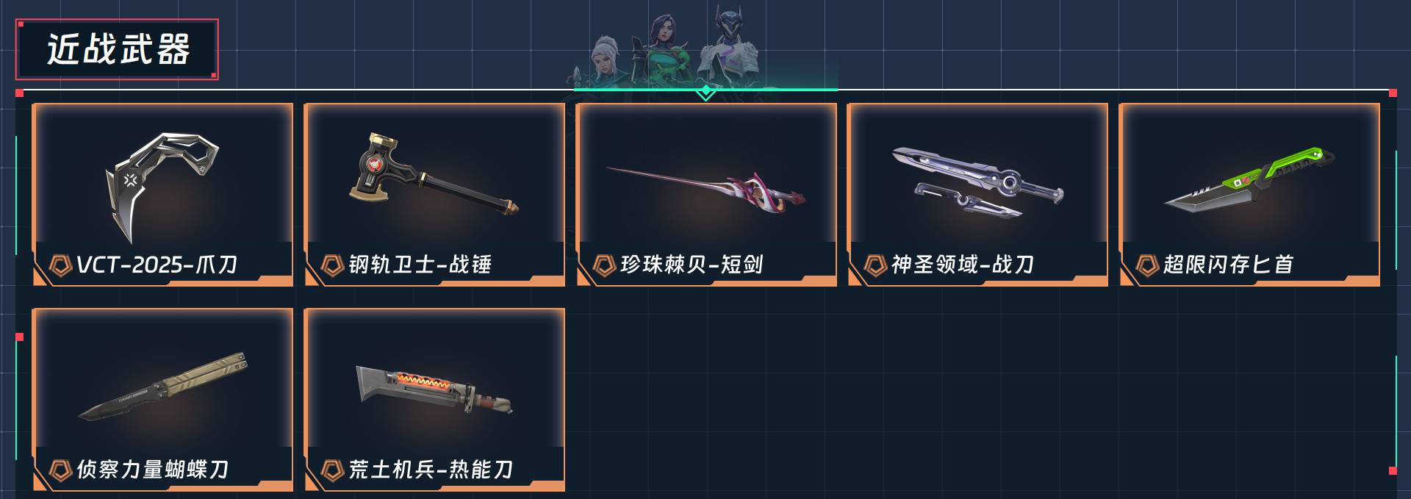Click the pentagon icon beside 钢轨卫士-战锤
Viewport: 1411px width, 499px height.
[332, 265]
